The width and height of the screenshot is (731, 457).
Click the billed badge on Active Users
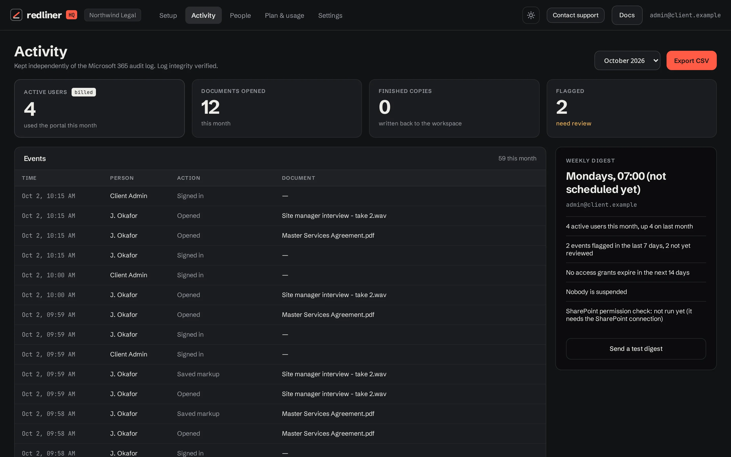[84, 92]
